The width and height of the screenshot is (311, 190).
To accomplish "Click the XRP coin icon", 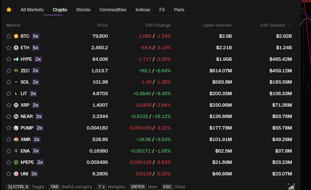I will point(16,105).
